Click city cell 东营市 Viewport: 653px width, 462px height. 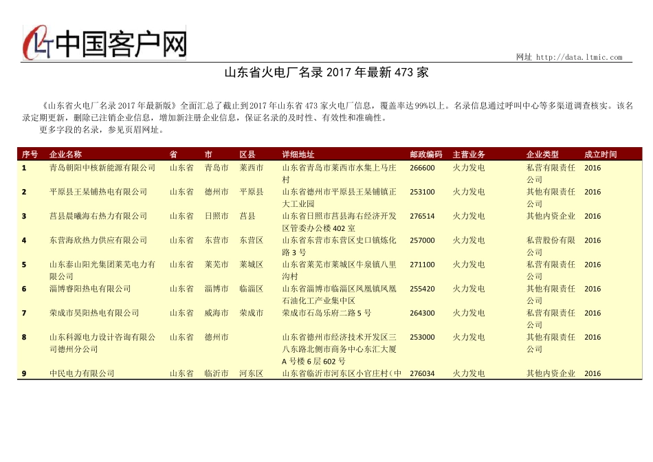217,241
